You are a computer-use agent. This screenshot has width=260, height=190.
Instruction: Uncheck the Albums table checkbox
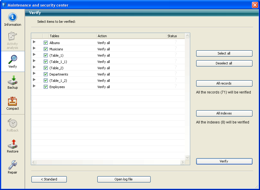point(46,43)
